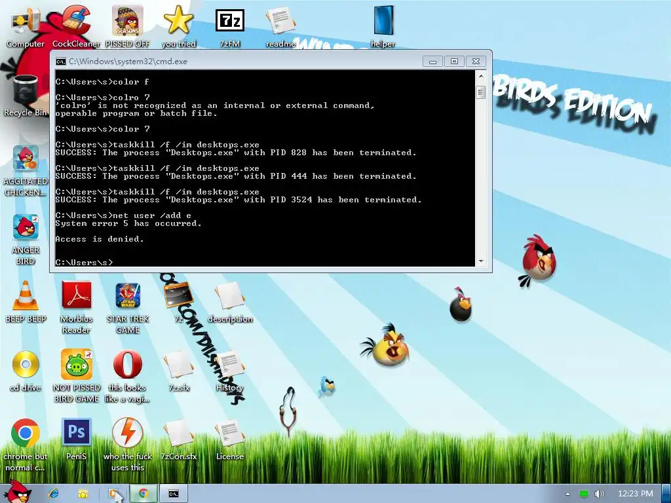Open the Computer desktop icon
The image size is (671, 503).
click(25, 26)
